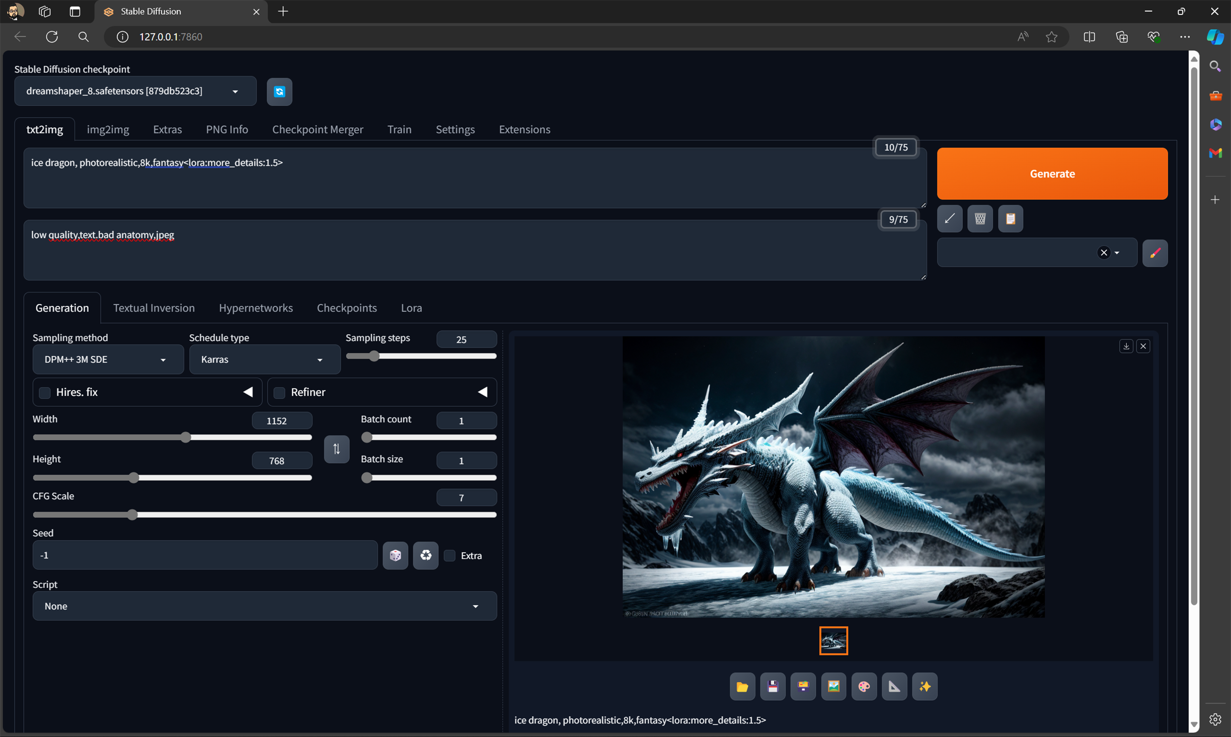
Task: Tick the Extra seed checkbox
Action: pyautogui.click(x=449, y=555)
